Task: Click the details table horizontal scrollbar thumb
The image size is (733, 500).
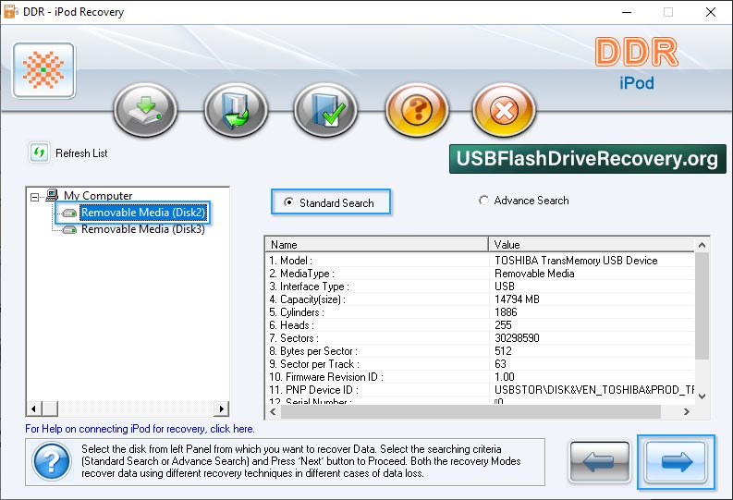Action: pyautogui.click(x=470, y=411)
